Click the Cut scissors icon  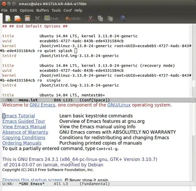coord(90,19)
